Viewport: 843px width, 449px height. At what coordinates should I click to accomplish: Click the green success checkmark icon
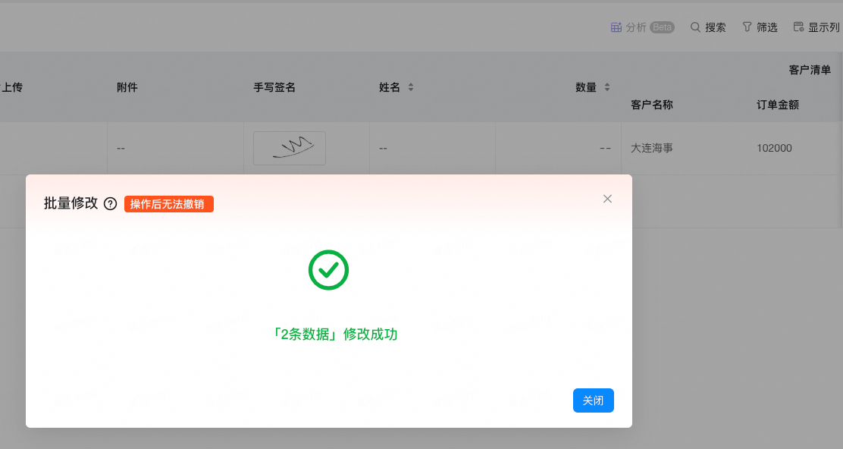328,269
